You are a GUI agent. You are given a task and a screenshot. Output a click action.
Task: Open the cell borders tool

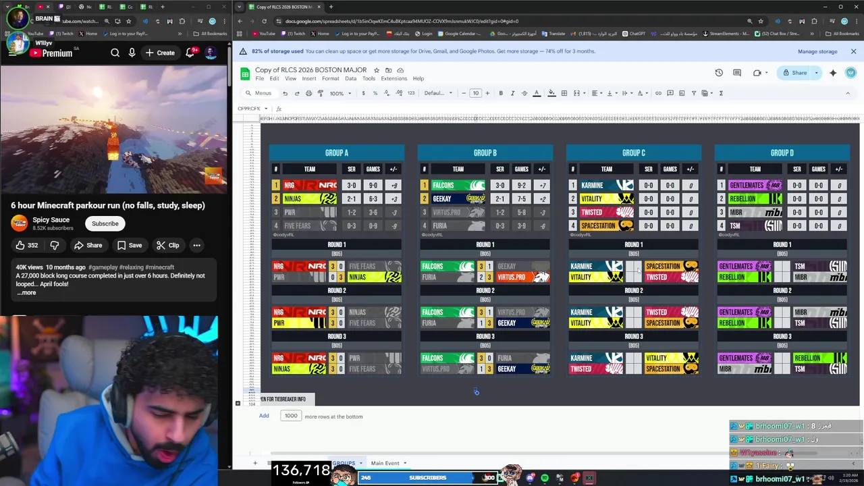(x=564, y=93)
